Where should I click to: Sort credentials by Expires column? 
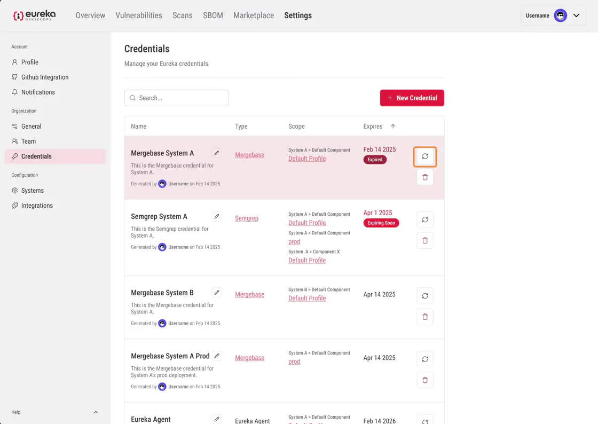[x=393, y=127]
